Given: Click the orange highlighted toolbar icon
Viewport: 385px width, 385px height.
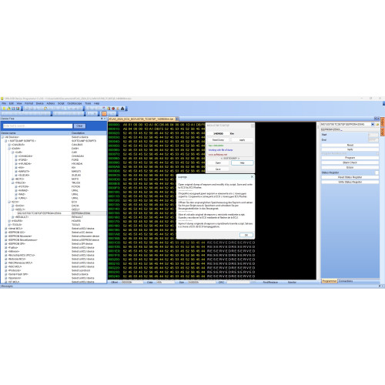Looking at the screenshot, I should click(104, 113).
